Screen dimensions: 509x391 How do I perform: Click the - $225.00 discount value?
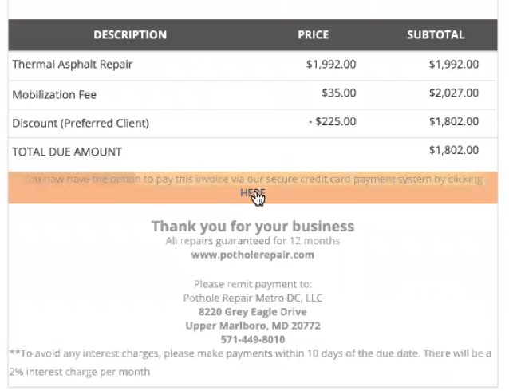pyautogui.click(x=332, y=121)
